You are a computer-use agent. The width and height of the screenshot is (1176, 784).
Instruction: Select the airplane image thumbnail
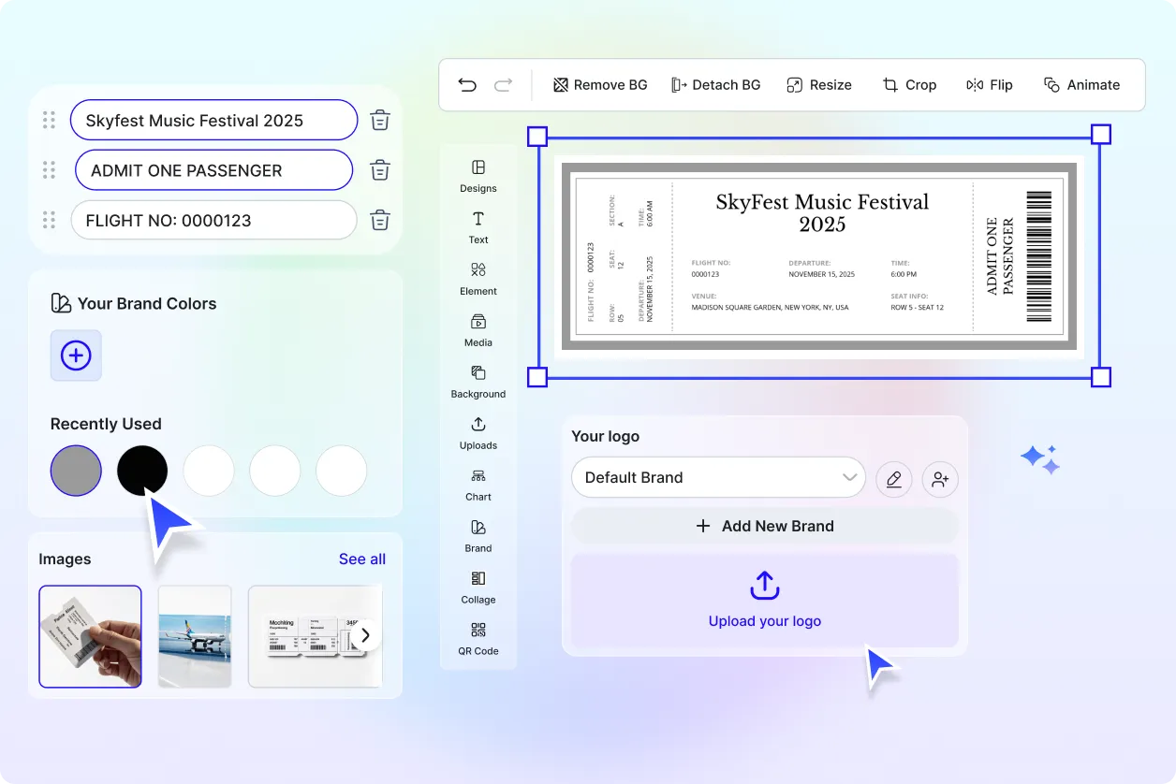pyautogui.click(x=195, y=636)
